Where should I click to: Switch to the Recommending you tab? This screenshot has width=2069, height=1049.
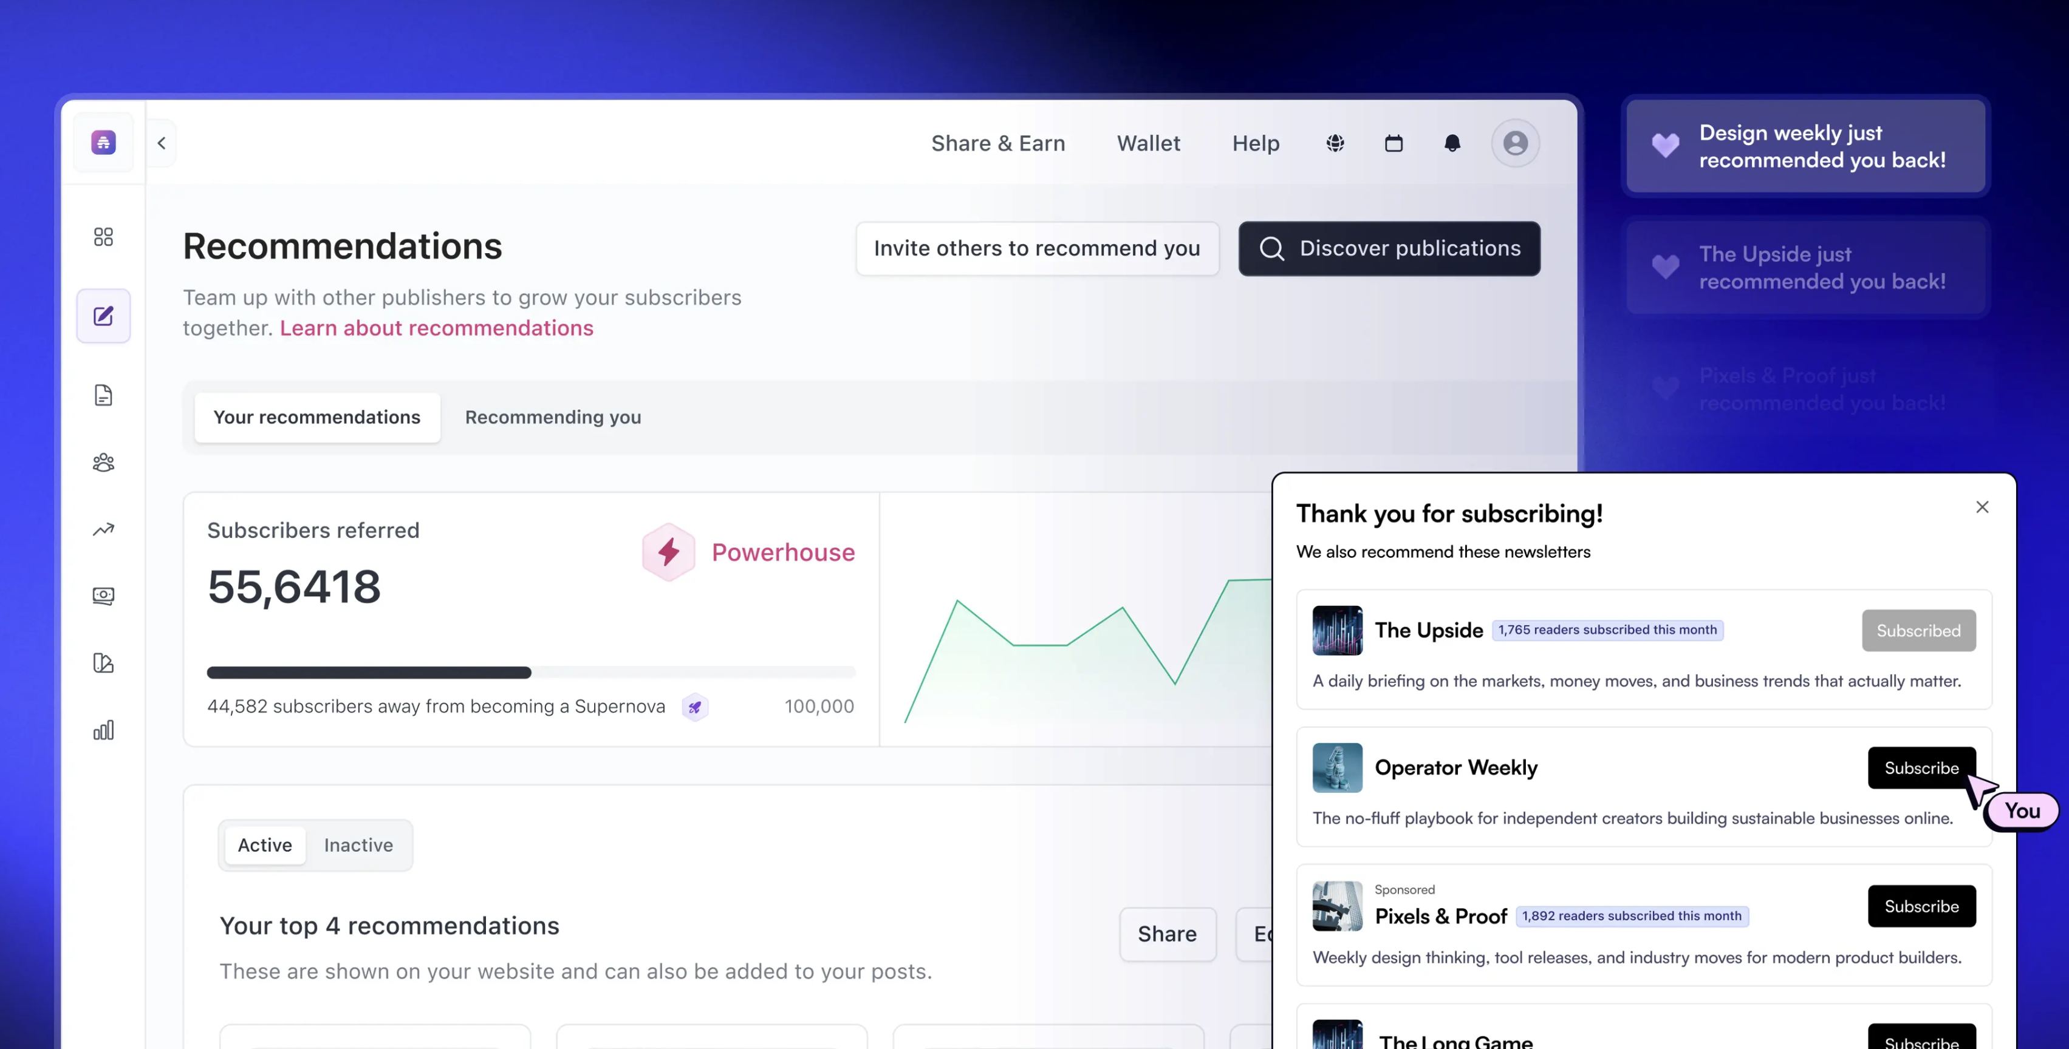tap(553, 417)
